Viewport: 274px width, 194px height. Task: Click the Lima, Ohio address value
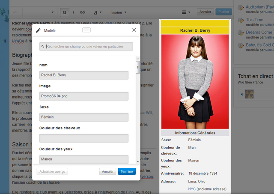click(197, 182)
